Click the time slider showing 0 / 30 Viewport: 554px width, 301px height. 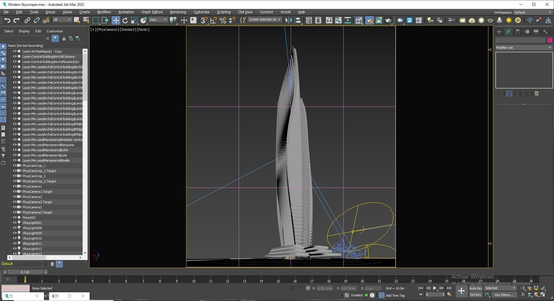[25, 272]
